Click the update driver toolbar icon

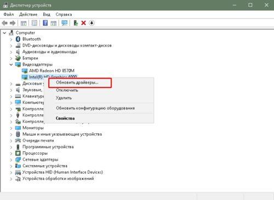coord(76,23)
